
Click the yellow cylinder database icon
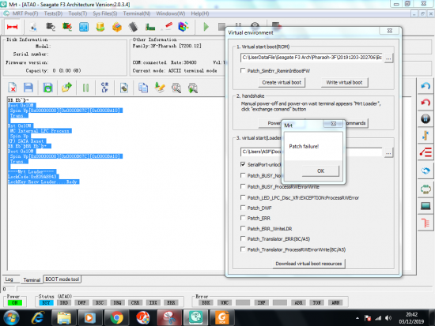(100, 27)
